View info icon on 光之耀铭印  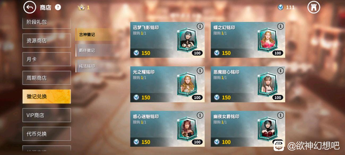point(200,70)
